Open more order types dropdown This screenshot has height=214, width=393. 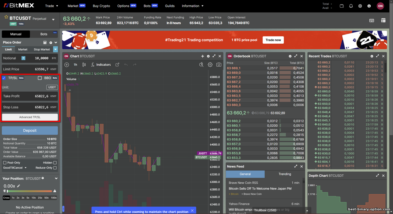point(55,49)
